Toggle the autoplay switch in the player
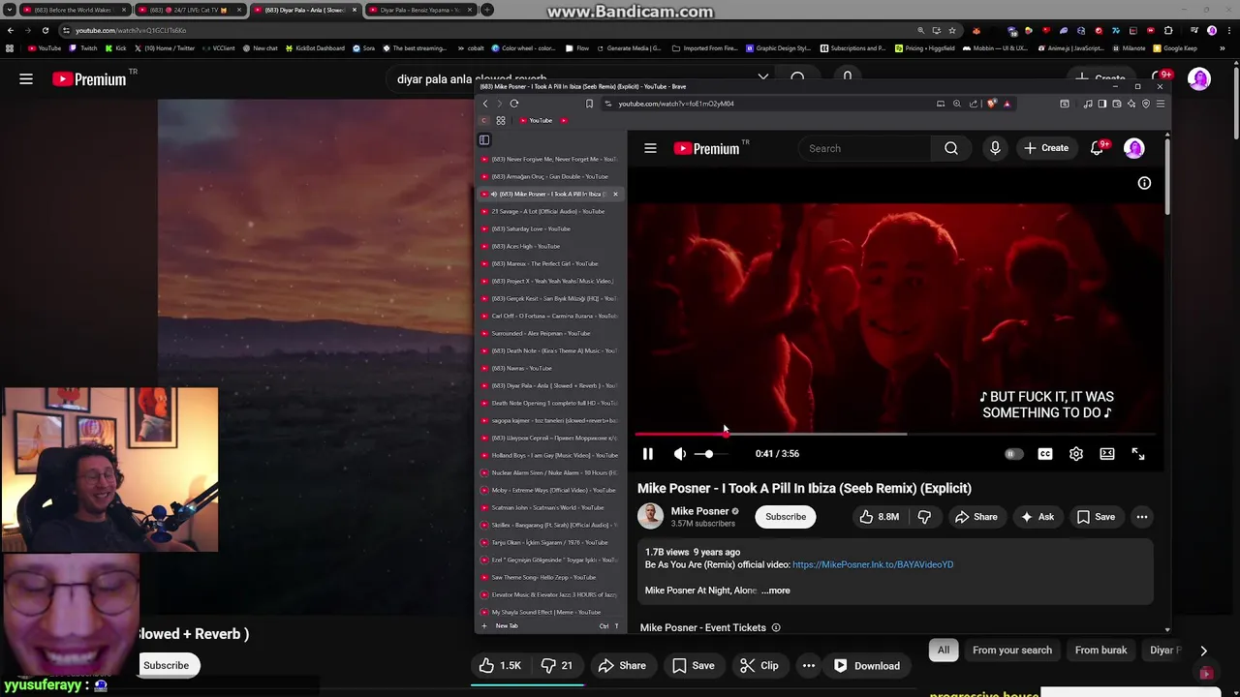Viewport: 1240px width, 697px height. click(x=1013, y=454)
